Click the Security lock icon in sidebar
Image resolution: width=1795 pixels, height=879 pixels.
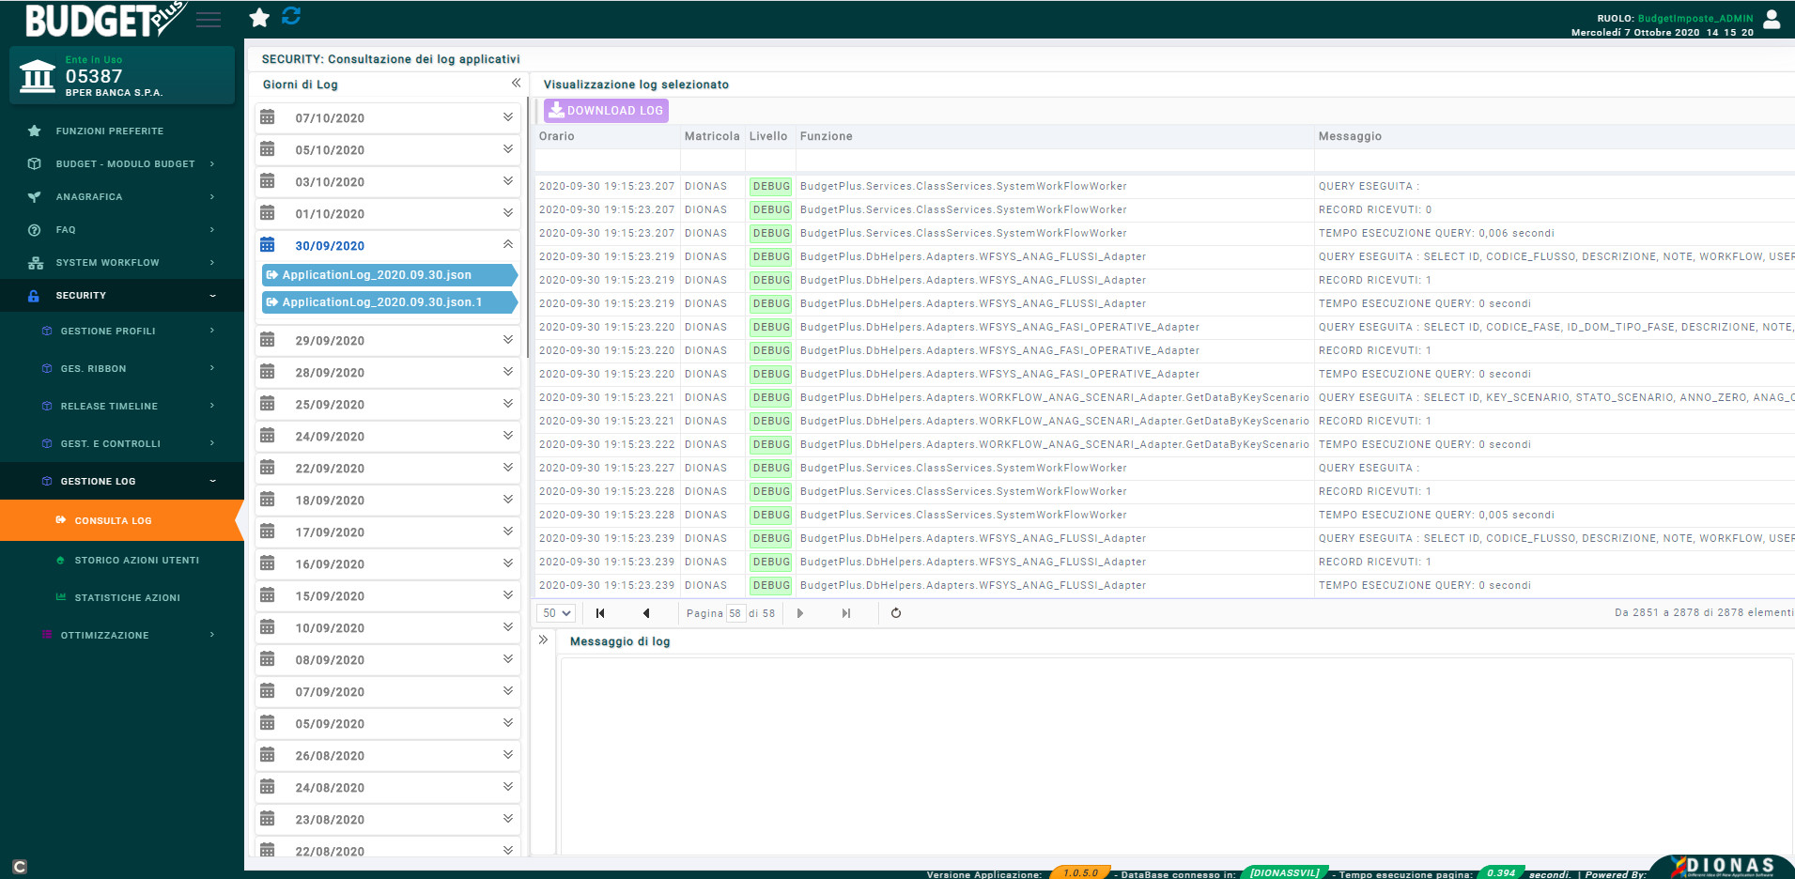[x=34, y=296]
